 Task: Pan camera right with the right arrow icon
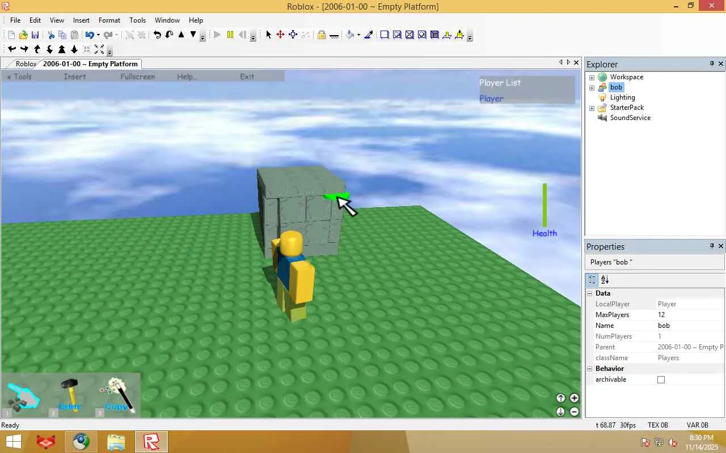tap(24, 50)
